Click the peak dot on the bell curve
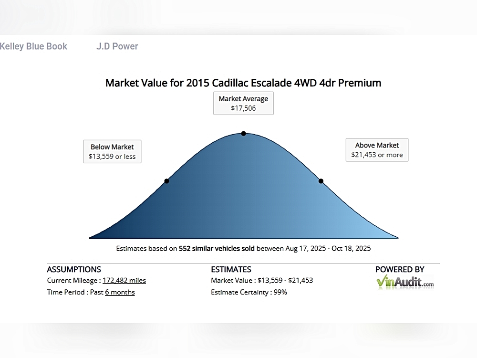 point(243,133)
